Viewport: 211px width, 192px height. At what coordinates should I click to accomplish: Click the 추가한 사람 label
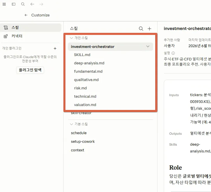172,40
